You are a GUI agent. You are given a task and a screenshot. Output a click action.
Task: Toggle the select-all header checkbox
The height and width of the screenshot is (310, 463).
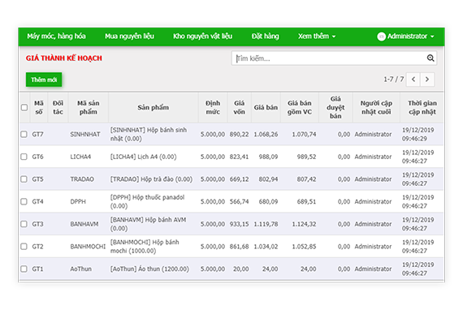24,107
